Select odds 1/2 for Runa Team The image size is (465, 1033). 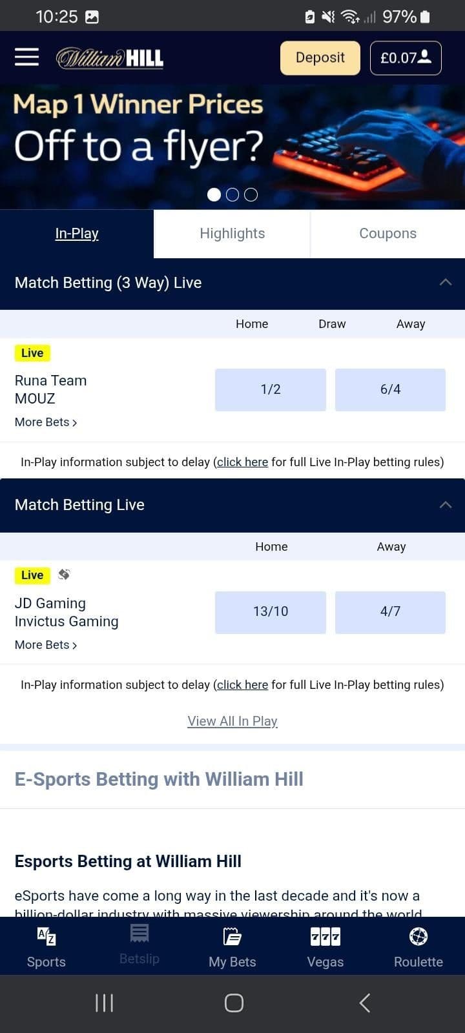[x=270, y=389]
